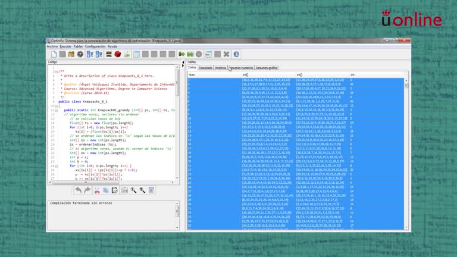Image resolution: width=457 pixels, height=257 pixels.
Task: Click the Num. column header
Action: click(x=214, y=75)
